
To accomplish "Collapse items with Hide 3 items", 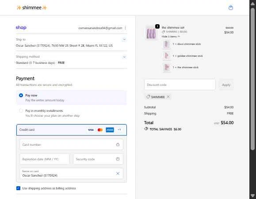I will [x=171, y=37].
